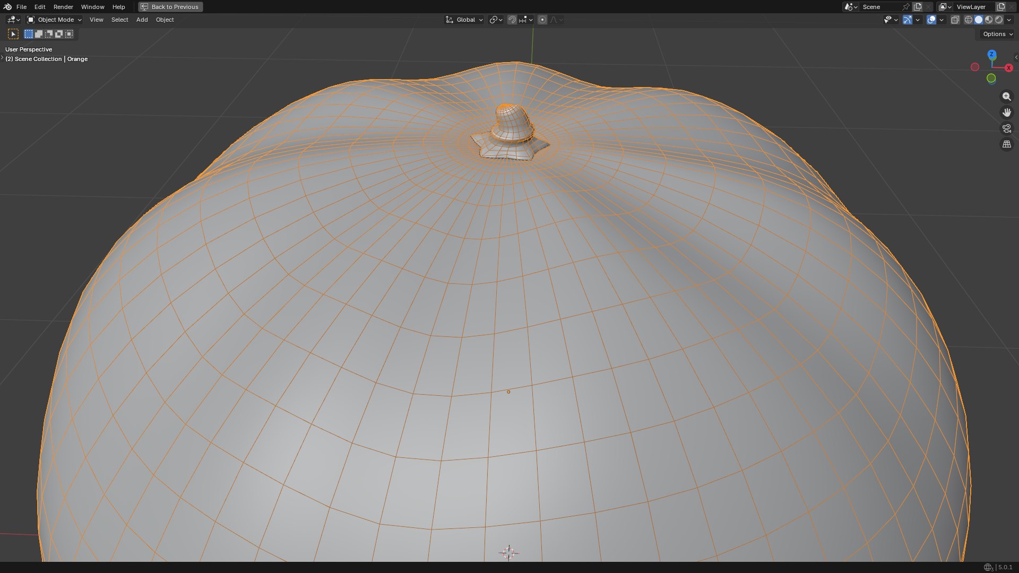Screen dimensions: 1019x573
Task: Switch orthographic/perspective grid icon
Action: [x=1006, y=144]
